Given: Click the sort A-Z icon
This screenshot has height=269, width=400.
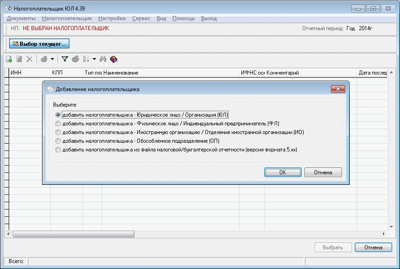Looking at the screenshot, I should [85, 59].
